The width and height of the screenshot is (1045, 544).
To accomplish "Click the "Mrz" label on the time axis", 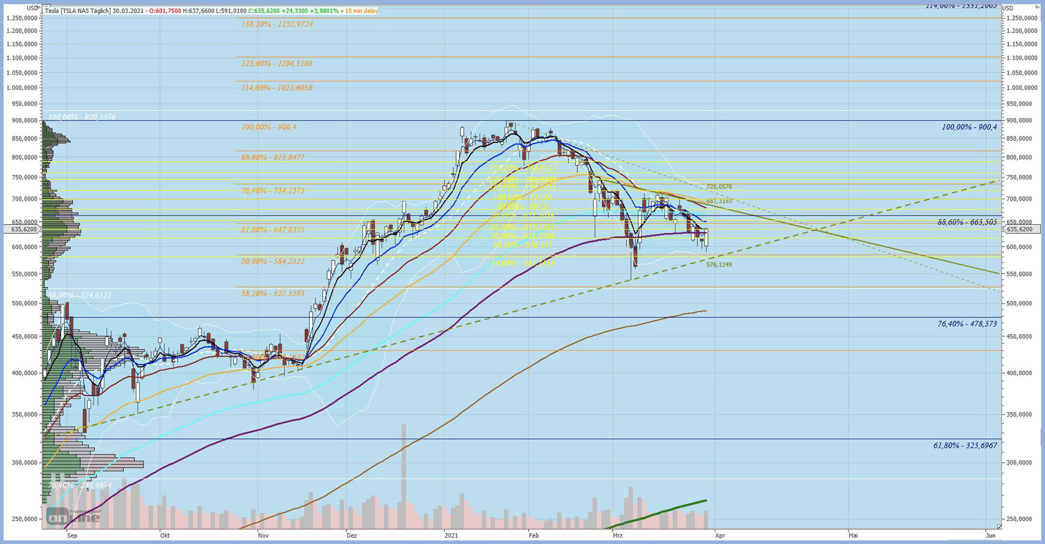I will pos(618,535).
